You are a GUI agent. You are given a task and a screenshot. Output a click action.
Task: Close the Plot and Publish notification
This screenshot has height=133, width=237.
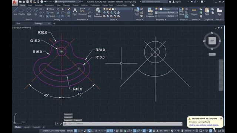click(x=221, y=119)
